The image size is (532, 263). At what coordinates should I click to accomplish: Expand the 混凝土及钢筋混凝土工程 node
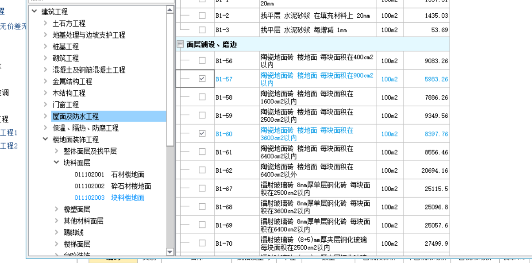[45, 70]
